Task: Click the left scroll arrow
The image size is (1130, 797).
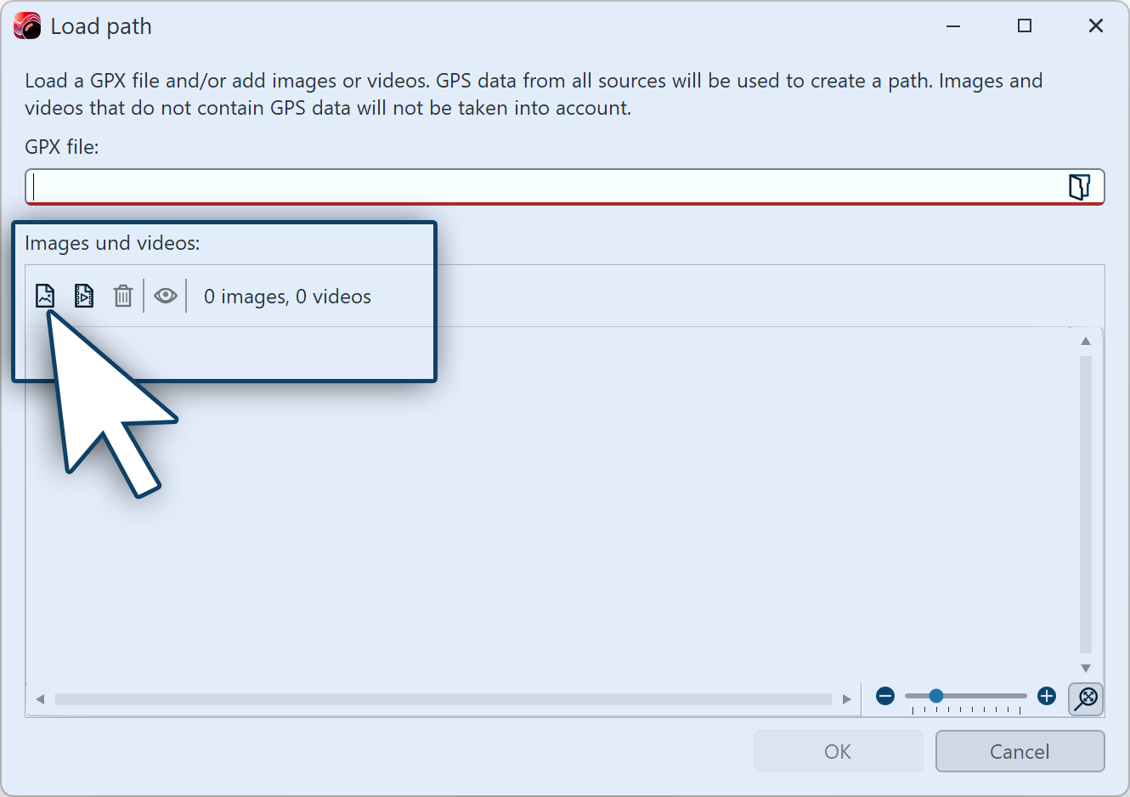Action: tap(39, 698)
